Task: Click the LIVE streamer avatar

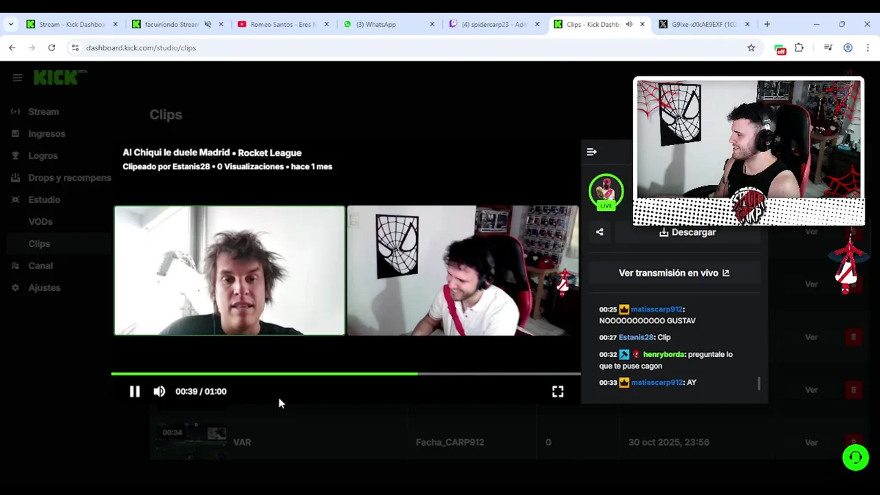Action: pos(606,192)
